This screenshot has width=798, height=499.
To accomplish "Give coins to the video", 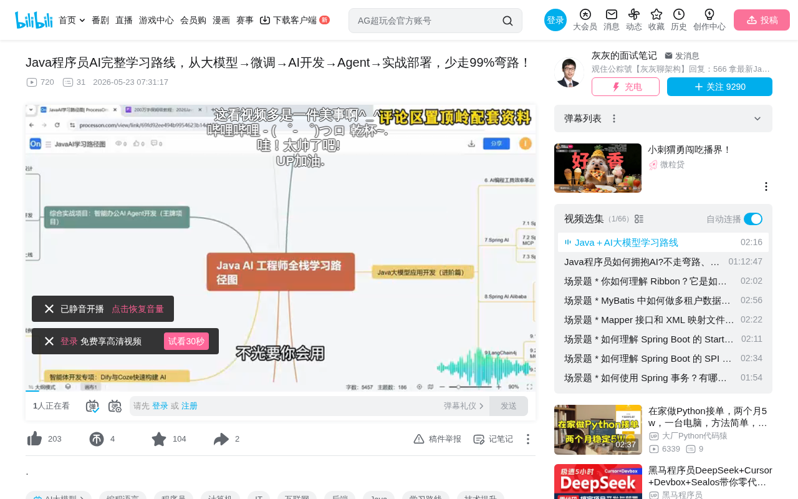I will [97, 439].
